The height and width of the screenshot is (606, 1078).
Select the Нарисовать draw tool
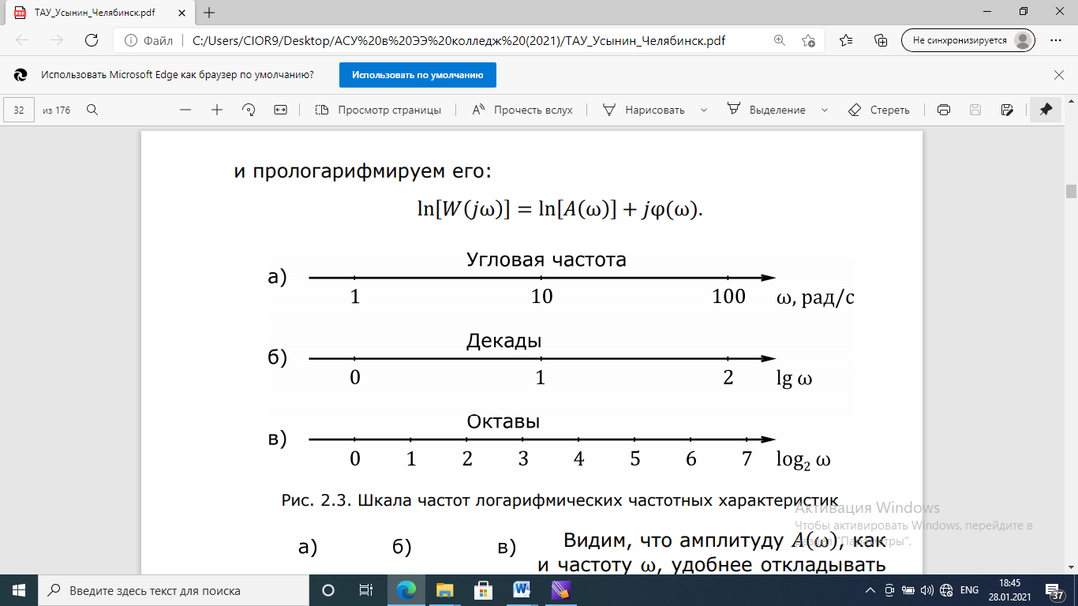[x=643, y=110]
